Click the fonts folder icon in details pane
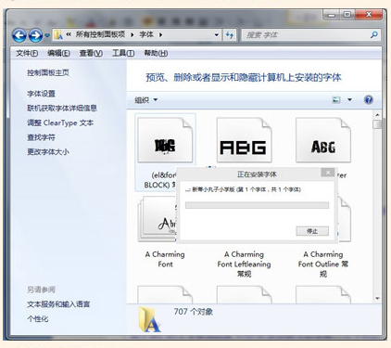 click(149, 319)
